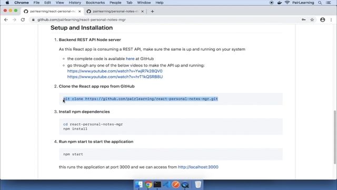
Task: Click the Docker whale menu bar icon
Action: 280,3
